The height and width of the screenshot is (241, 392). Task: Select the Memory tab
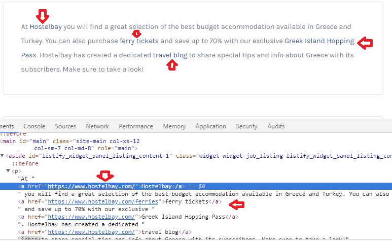point(174,126)
